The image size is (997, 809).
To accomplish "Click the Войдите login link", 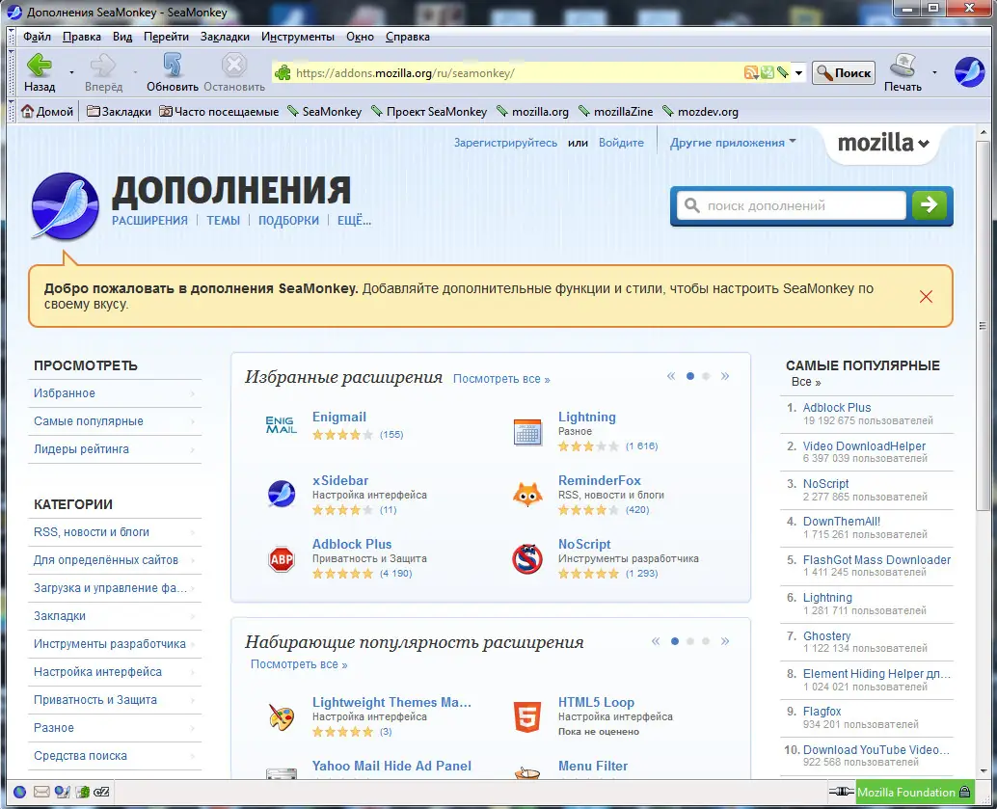I will point(621,143).
